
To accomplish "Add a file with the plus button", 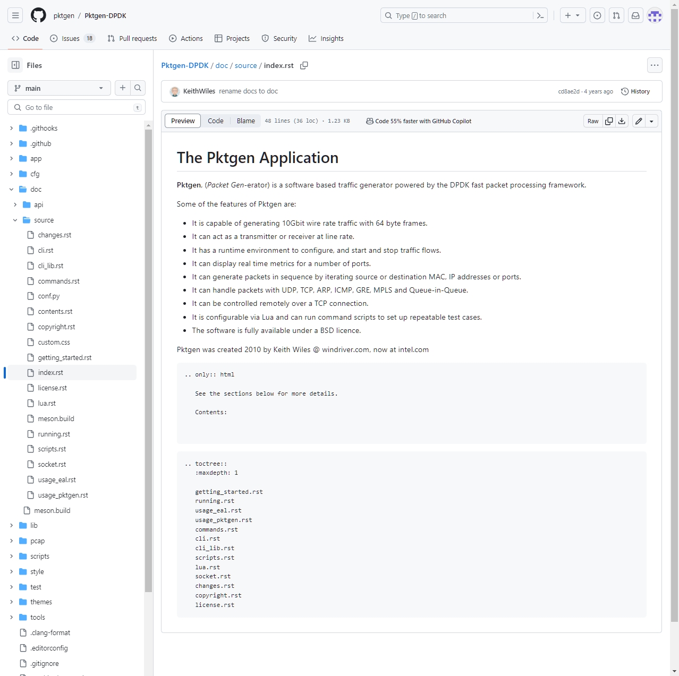I will coord(123,88).
